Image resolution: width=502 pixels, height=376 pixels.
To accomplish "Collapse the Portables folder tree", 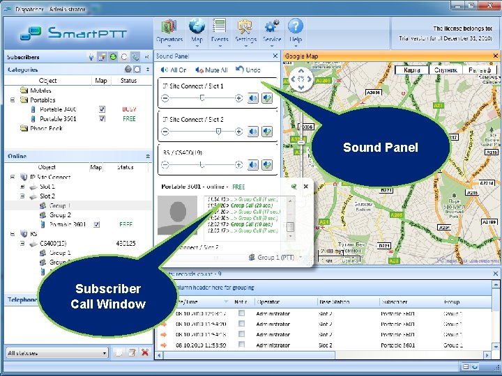I will coord(12,100).
